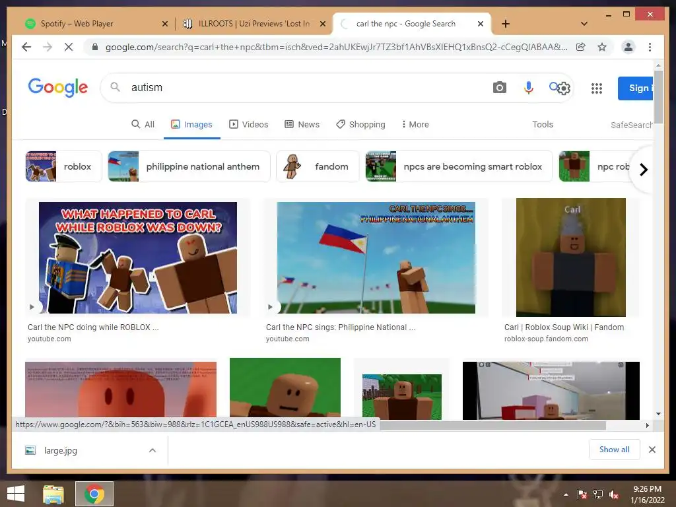Open What Happened to Carl thumbnail
676x507 pixels.
coord(138,258)
